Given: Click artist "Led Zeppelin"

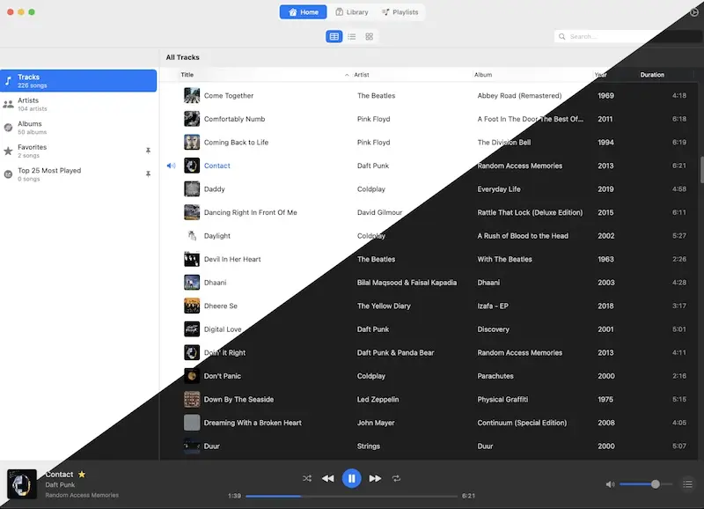Looking at the screenshot, I should coord(378,400).
